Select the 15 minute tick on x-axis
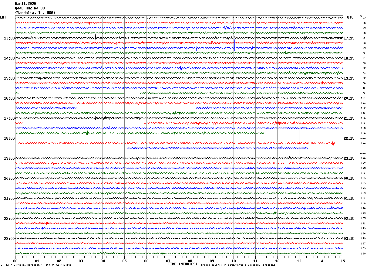Image resolution: width=367 pixels, height=269 pixels. click(343, 261)
